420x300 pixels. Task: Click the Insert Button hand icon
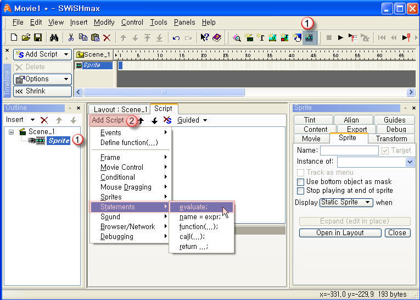[x=297, y=37]
